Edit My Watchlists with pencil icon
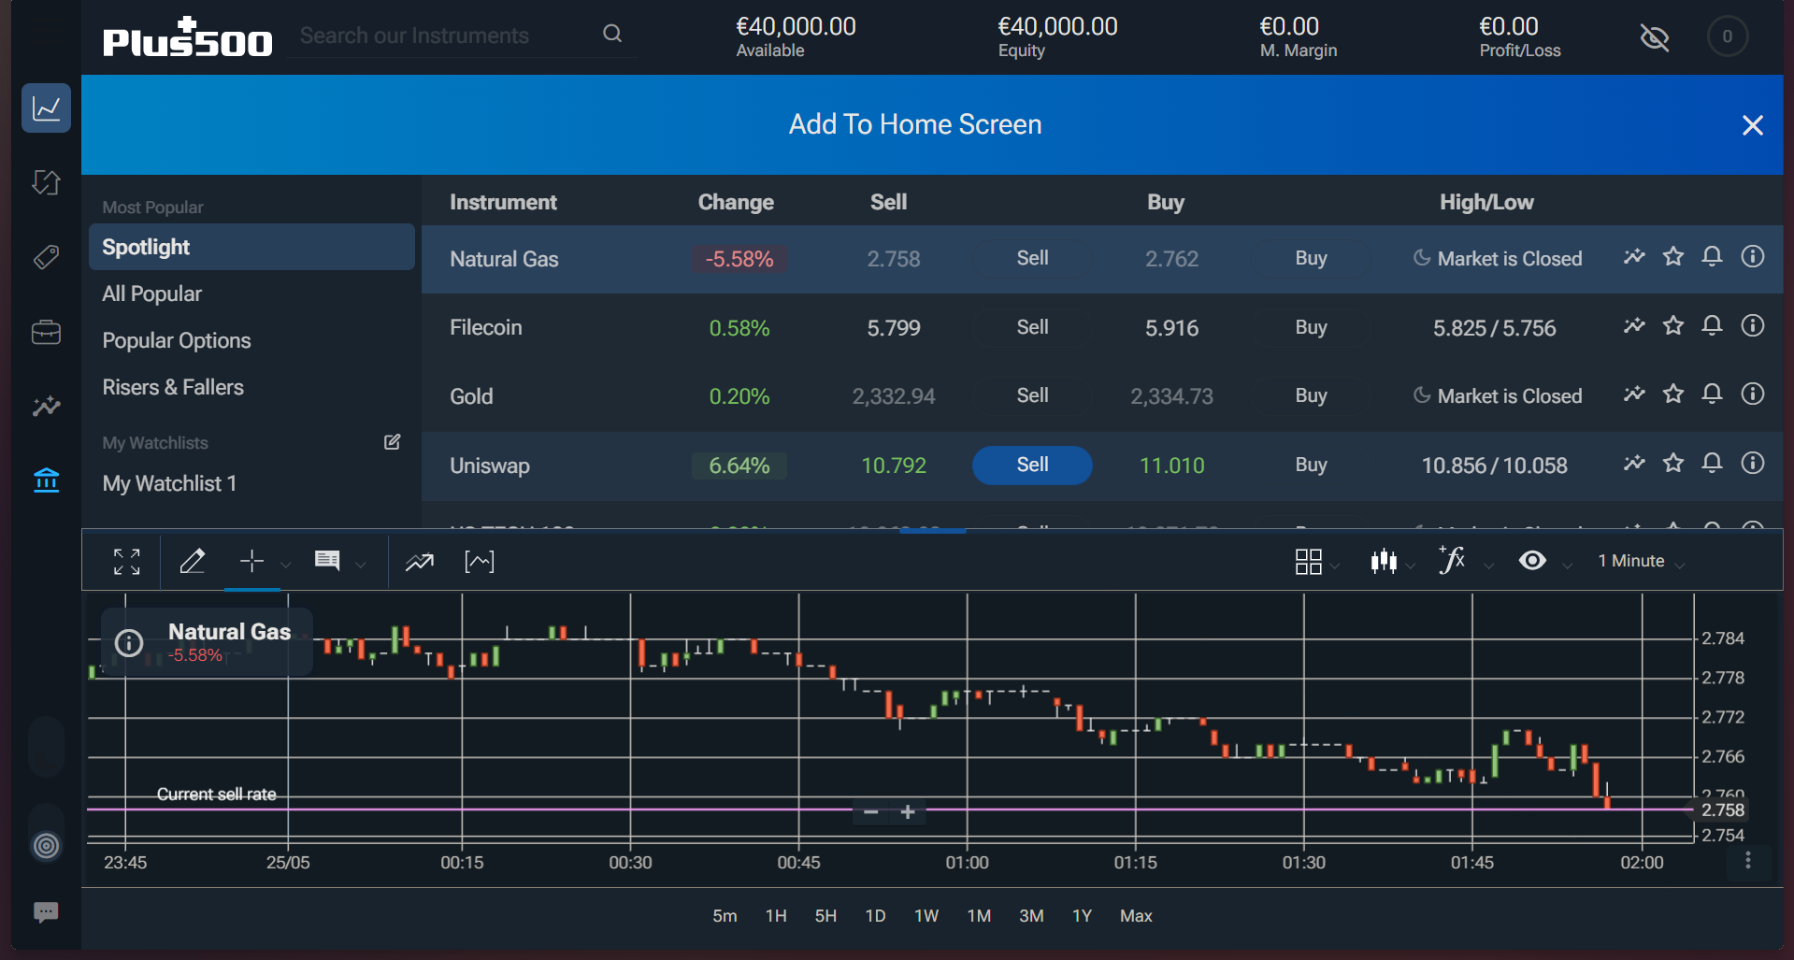This screenshot has width=1794, height=960. (x=392, y=442)
